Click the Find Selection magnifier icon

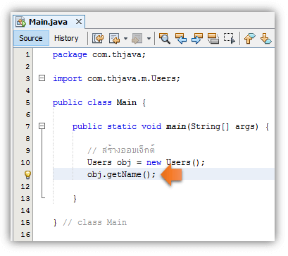tap(165, 38)
